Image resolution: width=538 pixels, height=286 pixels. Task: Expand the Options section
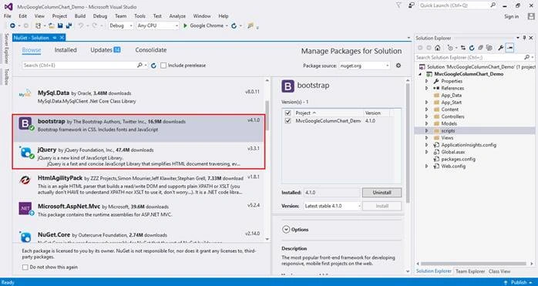click(286, 230)
